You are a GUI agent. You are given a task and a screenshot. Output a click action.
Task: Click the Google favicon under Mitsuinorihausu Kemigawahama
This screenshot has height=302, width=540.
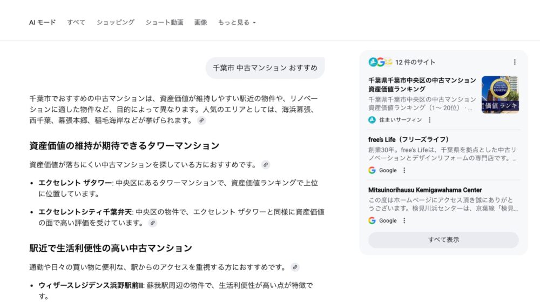point(372,220)
